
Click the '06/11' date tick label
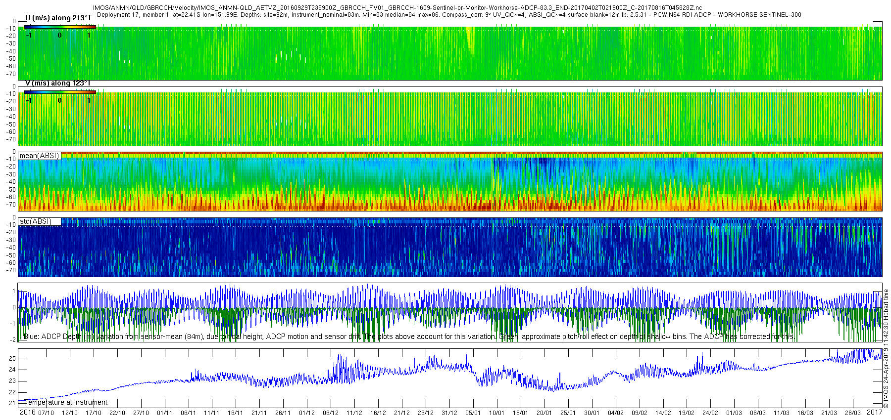click(189, 413)
